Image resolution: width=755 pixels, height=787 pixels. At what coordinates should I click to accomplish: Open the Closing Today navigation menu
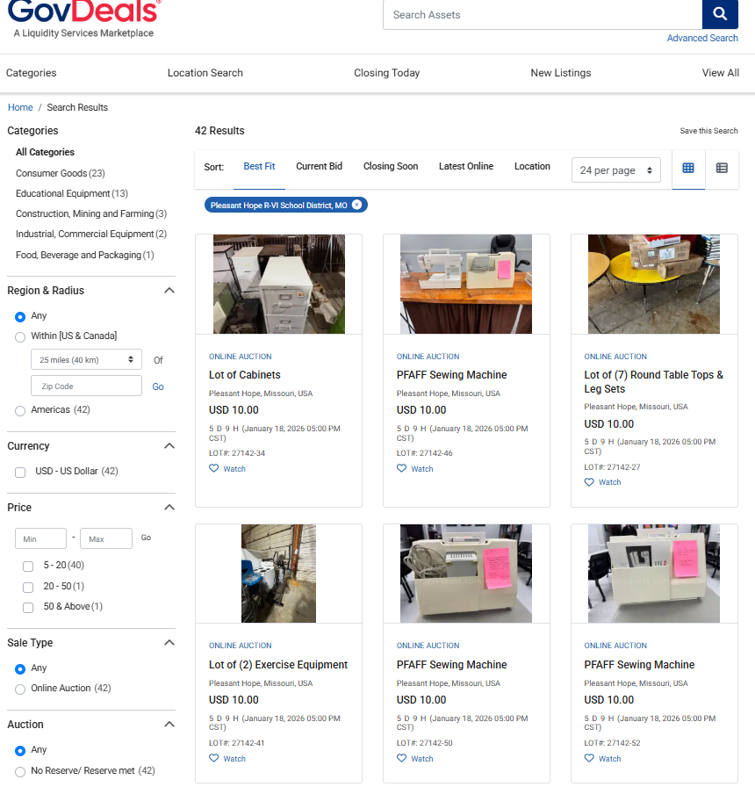coord(386,73)
